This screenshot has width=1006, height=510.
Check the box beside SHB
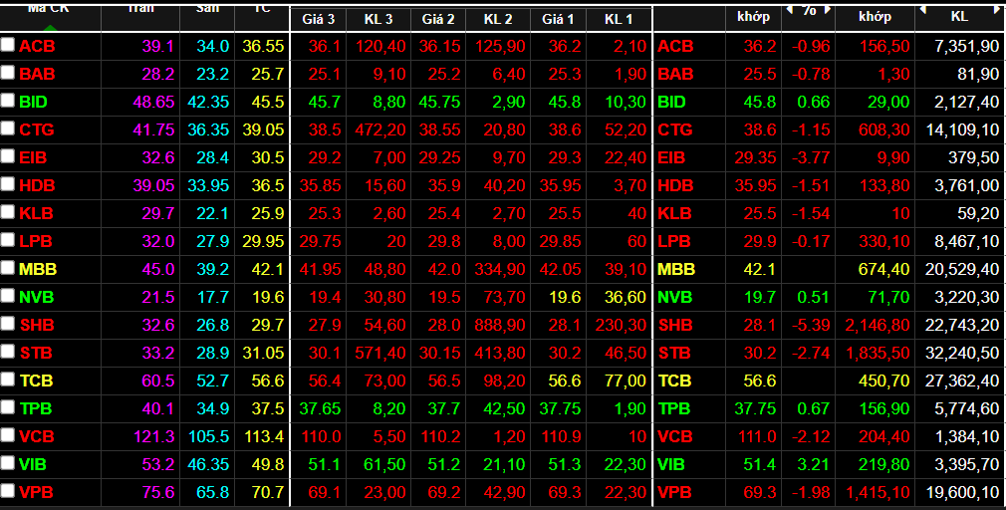pos(8,325)
